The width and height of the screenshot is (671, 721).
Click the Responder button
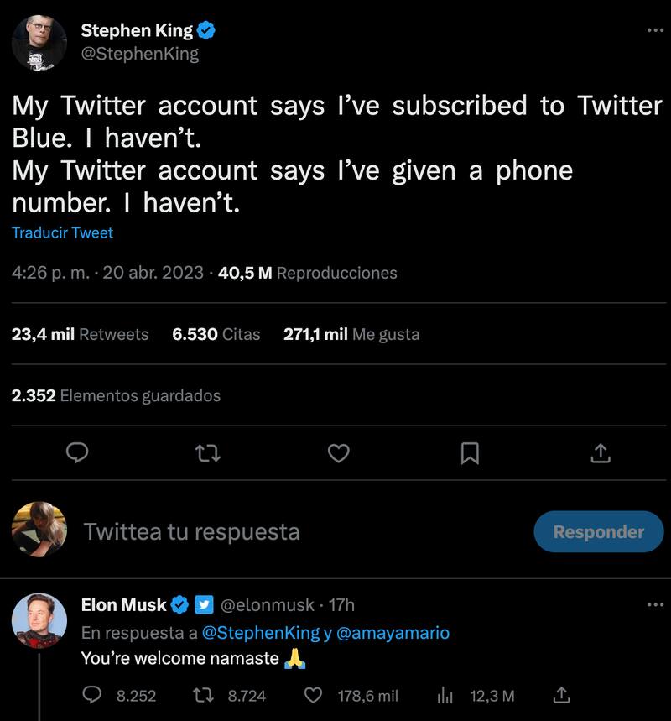tap(598, 531)
